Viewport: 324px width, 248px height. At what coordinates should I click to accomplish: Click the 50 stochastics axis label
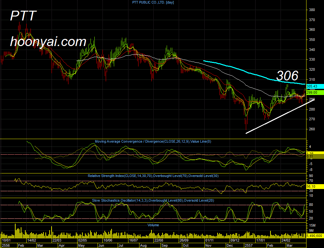(x=311, y=211)
